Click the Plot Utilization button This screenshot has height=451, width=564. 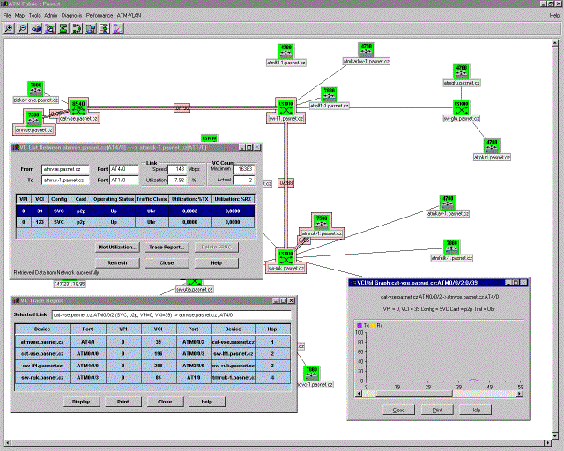(x=117, y=247)
